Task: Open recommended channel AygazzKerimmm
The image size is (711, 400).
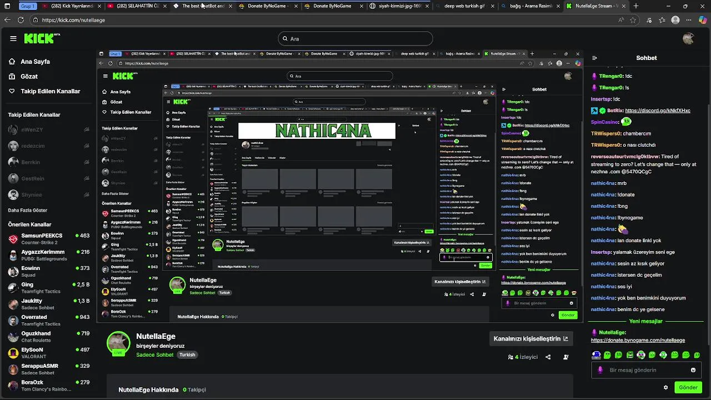Action: click(x=48, y=255)
